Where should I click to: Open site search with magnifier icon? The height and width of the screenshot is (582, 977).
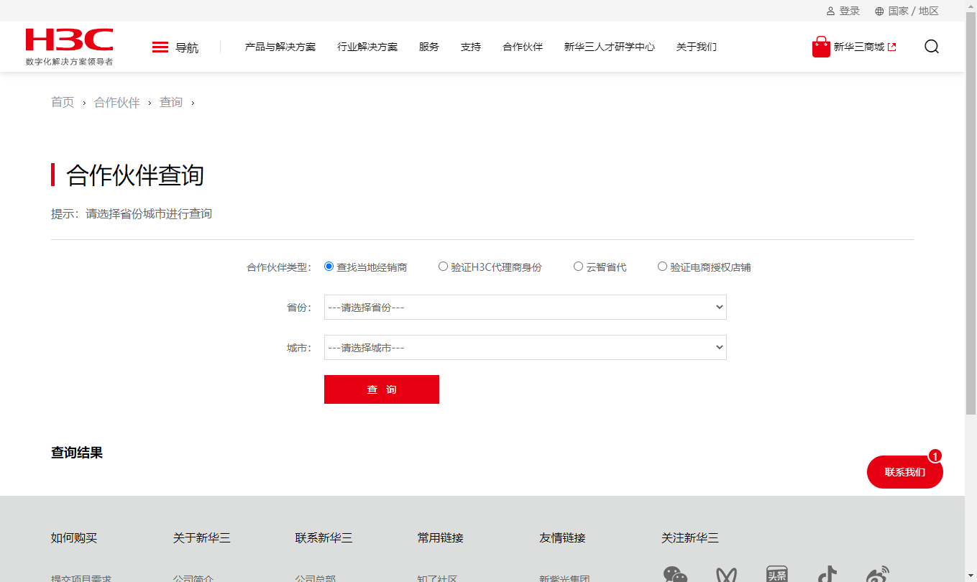tap(932, 47)
